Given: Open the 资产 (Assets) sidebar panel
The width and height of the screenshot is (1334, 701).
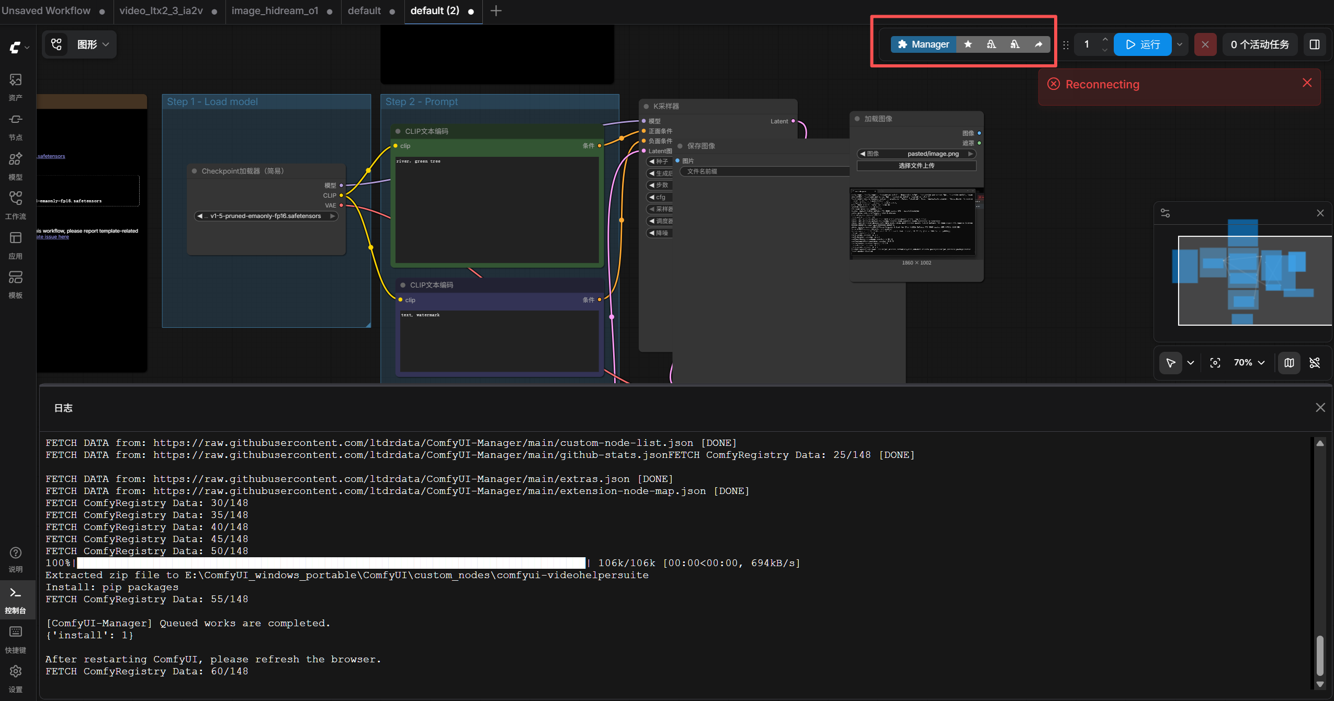Looking at the screenshot, I should [x=16, y=87].
